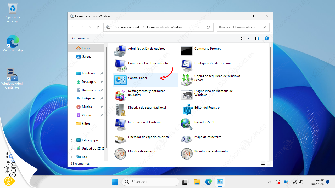This screenshot has height=188, width=335.
Task: Open the address bar history dropdown
Action: 199,27
